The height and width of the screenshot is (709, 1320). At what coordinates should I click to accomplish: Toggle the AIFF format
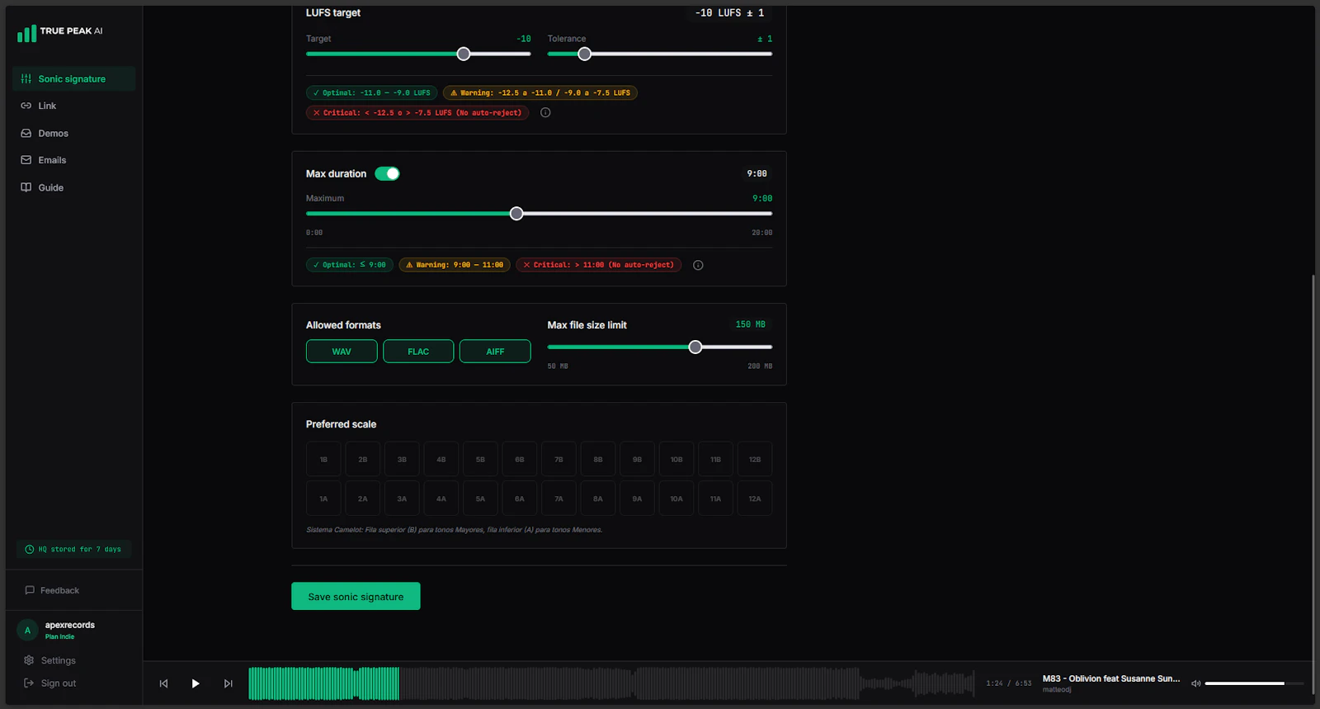click(x=495, y=352)
